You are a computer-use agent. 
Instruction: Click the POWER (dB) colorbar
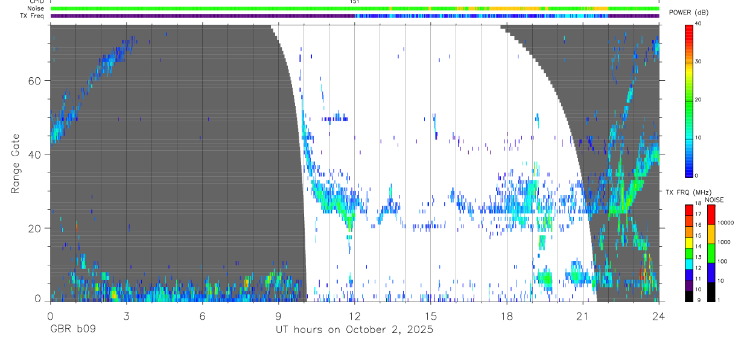(x=689, y=100)
